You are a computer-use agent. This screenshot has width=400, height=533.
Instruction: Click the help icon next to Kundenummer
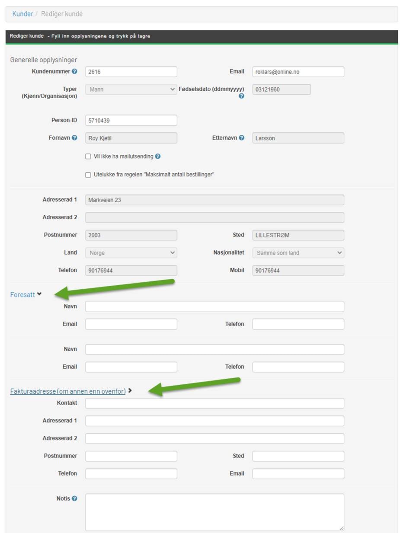(75, 71)
